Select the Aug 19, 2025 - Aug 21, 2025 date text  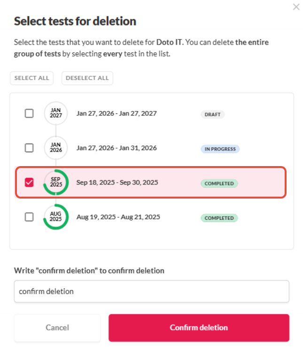(118, 217)
